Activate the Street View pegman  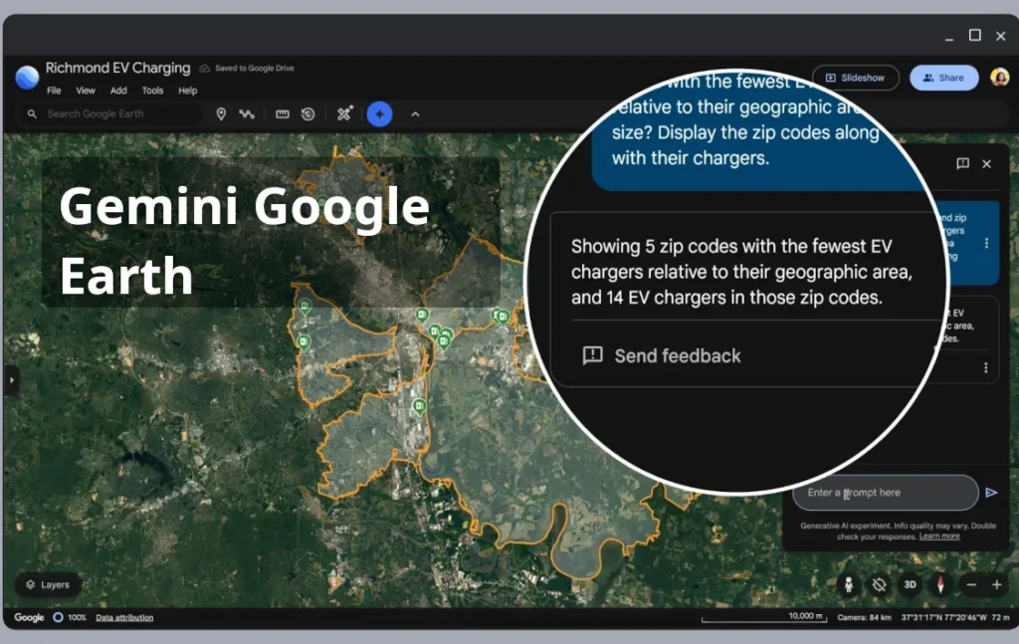click(851, 585)
